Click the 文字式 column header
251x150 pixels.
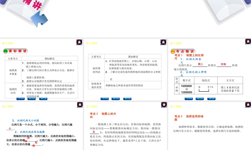230,80
